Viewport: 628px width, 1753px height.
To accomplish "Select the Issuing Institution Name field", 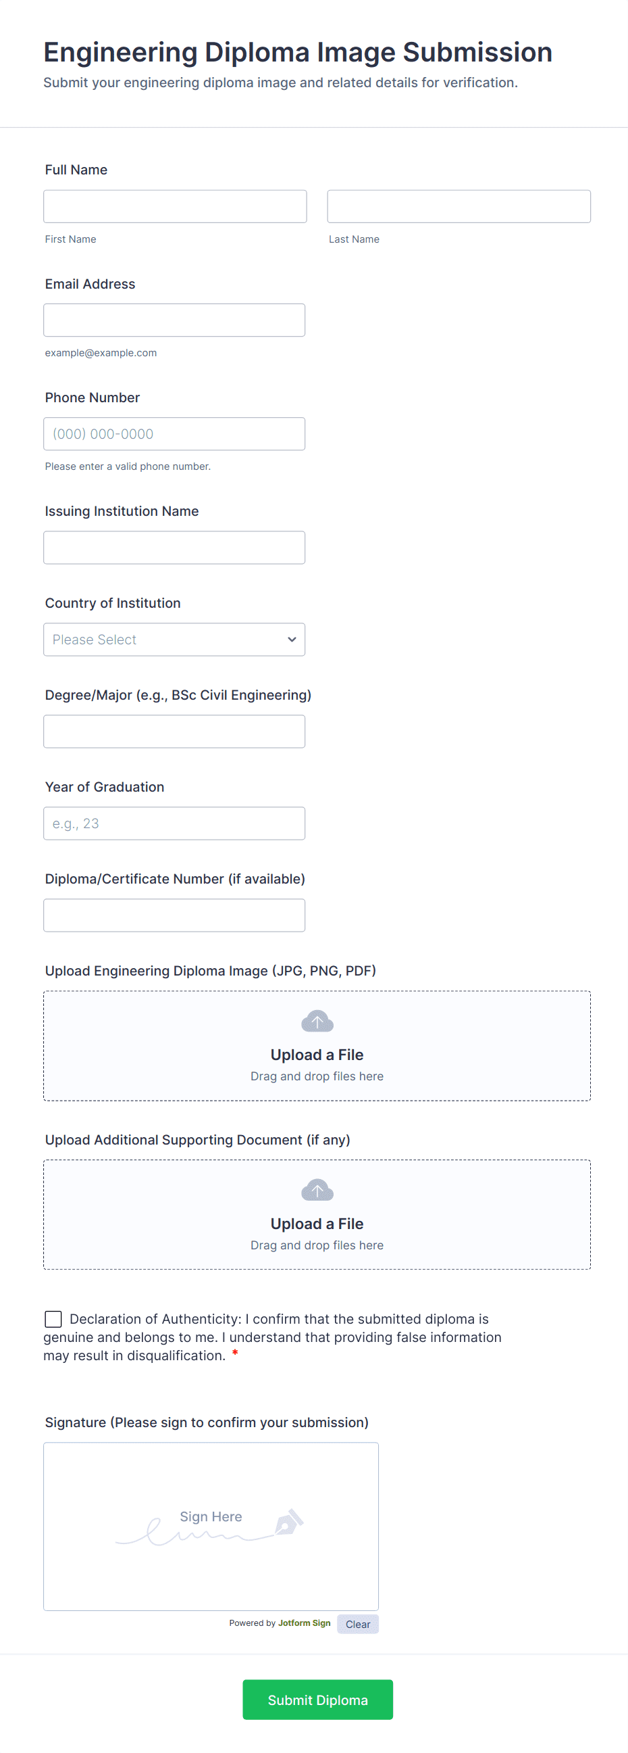I will 174,547.
